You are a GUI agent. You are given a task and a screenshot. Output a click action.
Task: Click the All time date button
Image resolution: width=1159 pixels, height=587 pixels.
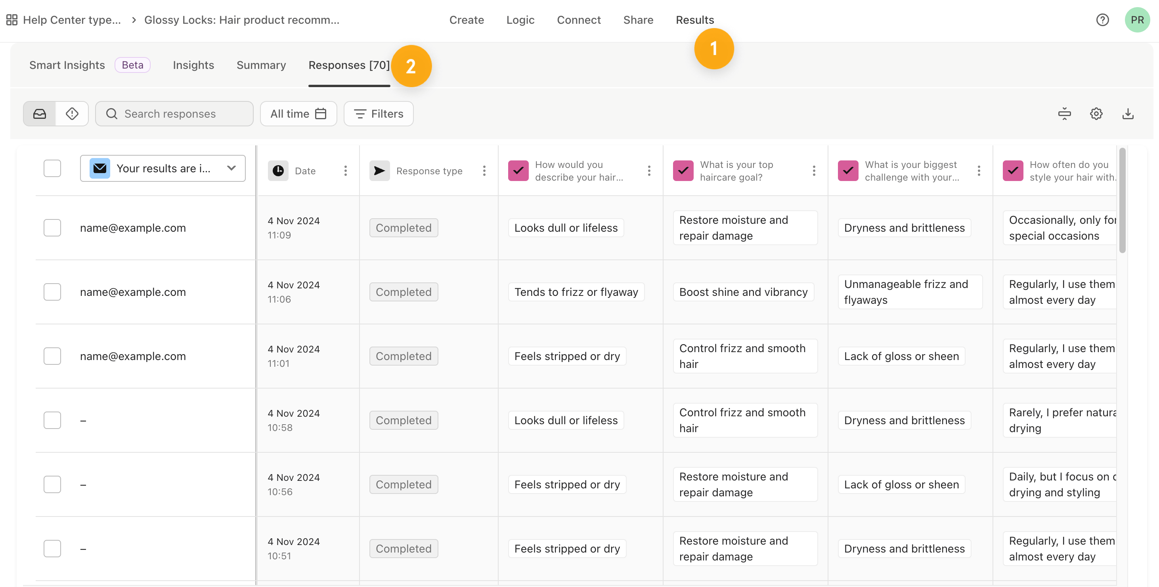(298, 114)
